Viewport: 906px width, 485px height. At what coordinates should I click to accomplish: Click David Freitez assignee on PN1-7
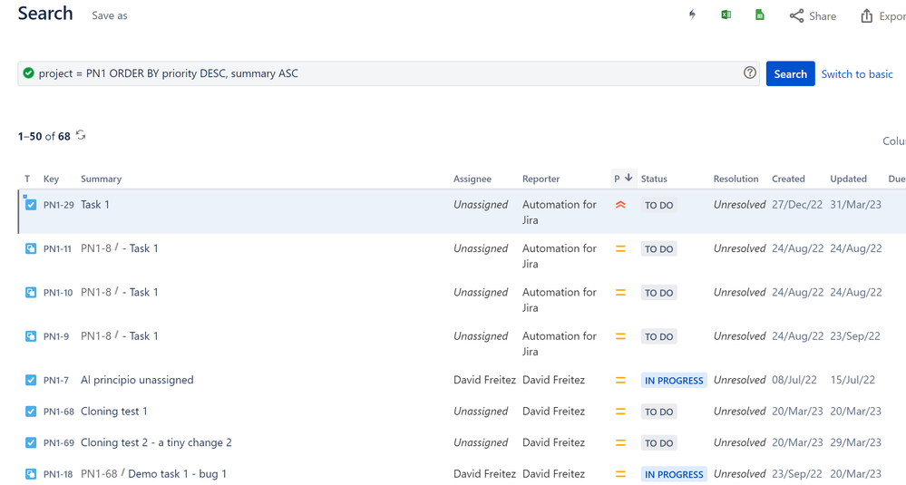point(484,380)
